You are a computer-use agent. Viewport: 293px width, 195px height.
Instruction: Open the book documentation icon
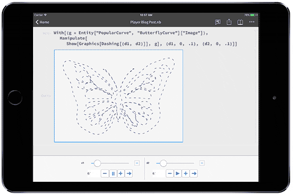(x=241, y=22)
